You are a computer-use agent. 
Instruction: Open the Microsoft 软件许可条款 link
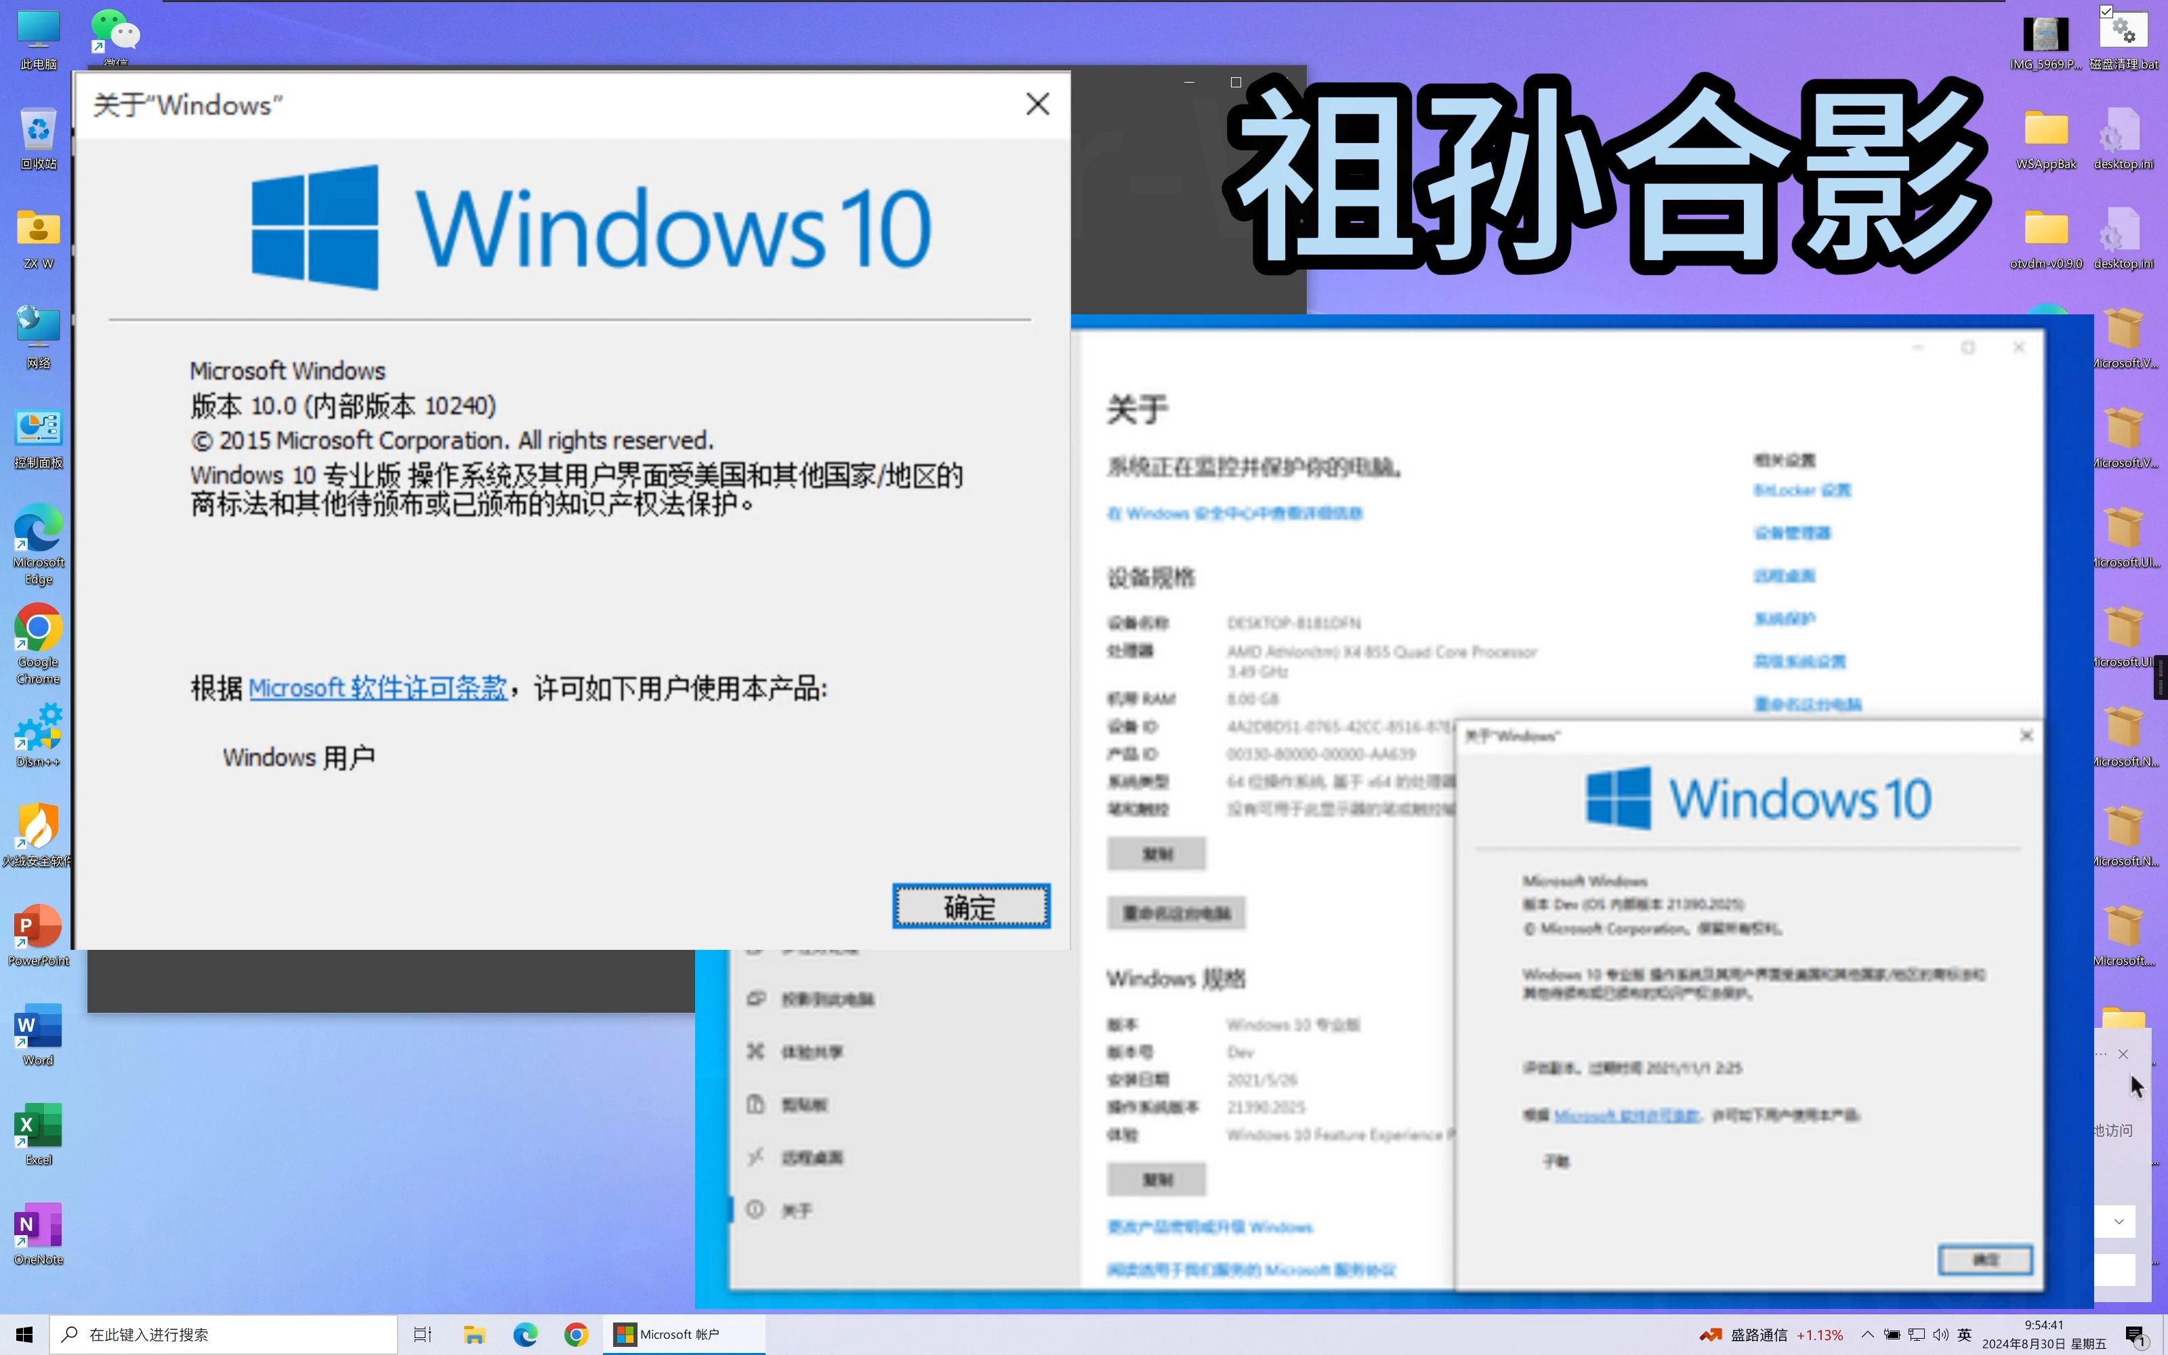pos(377,688)
